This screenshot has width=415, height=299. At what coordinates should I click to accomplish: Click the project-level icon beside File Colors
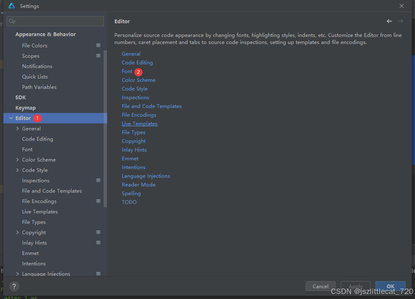[99, 45]
